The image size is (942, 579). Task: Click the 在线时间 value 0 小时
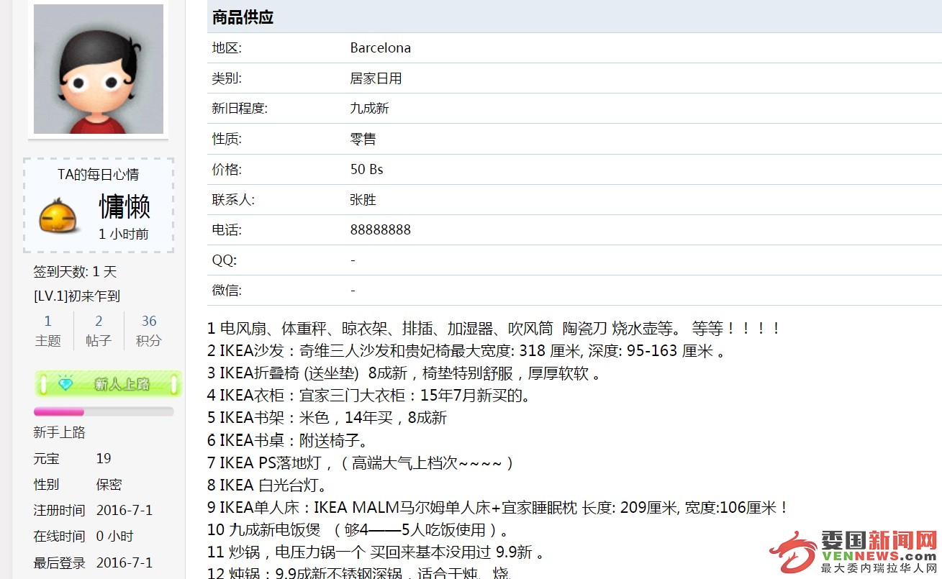click(x=114, y=536)
